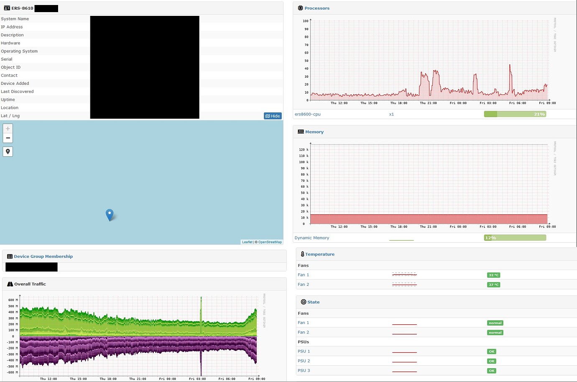Open the Memory usage graph
This screenshot has width=577, height=382.
coord(426,185)
